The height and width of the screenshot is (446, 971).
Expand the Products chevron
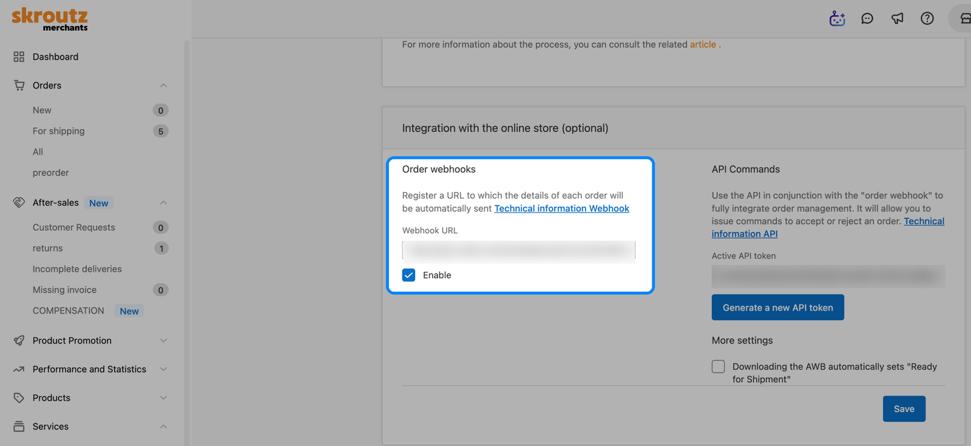(x=163, y=397)
